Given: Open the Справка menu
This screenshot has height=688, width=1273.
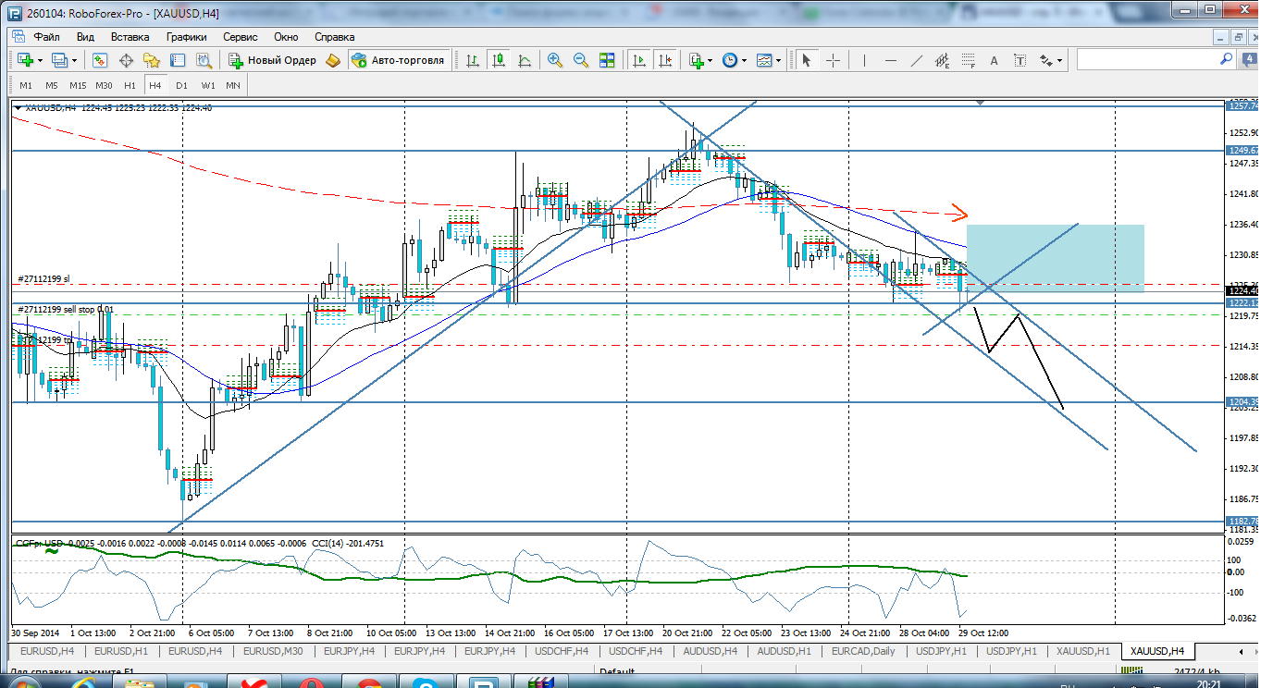Looking at the screenshot, I should tap(334, 37).
